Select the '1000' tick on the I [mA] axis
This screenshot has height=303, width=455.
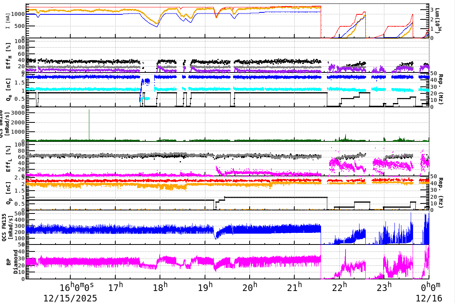tap(18, 14)
